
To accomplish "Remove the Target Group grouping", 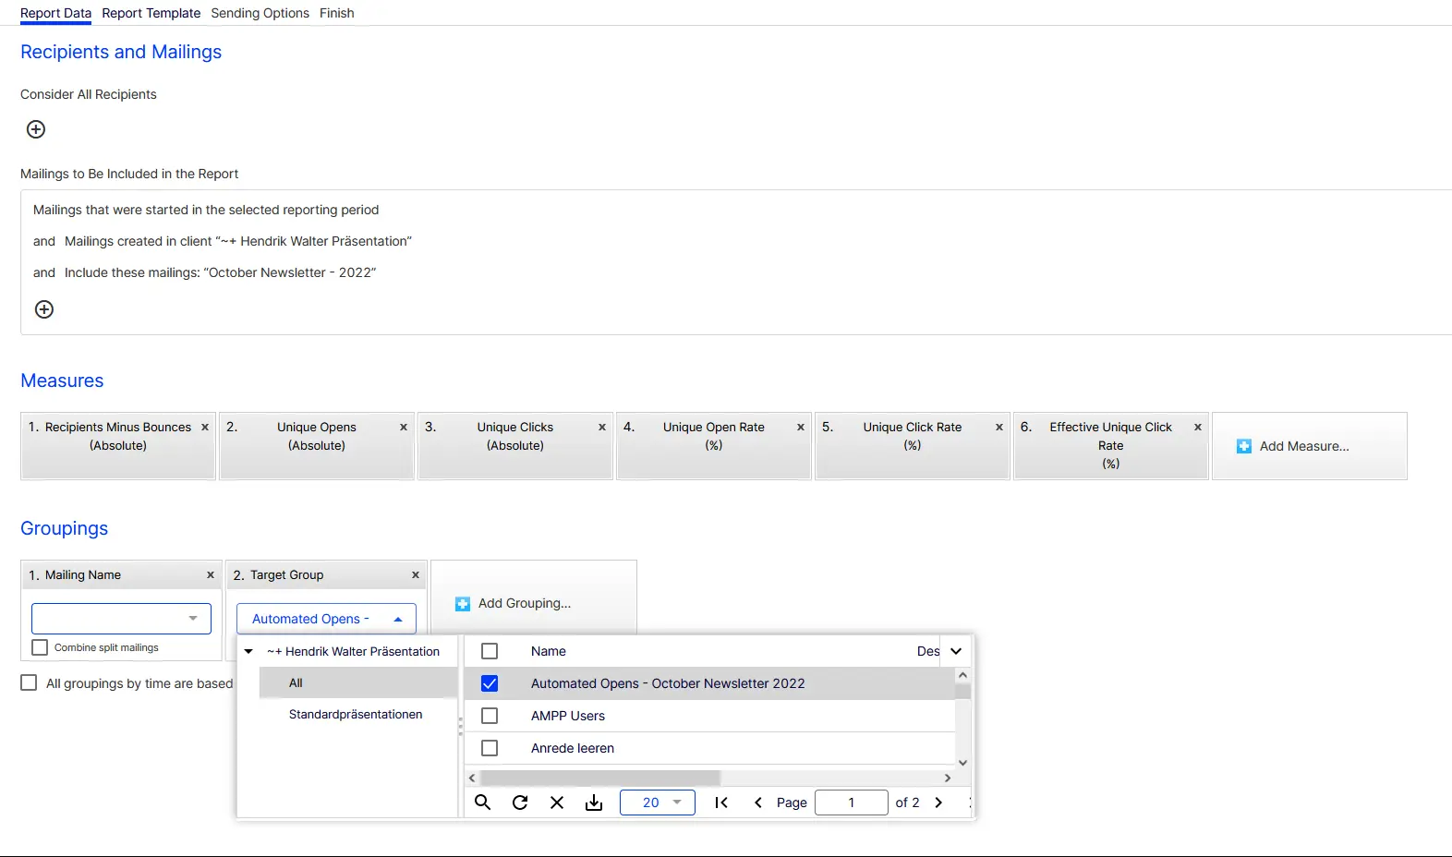I will (416, 575).
